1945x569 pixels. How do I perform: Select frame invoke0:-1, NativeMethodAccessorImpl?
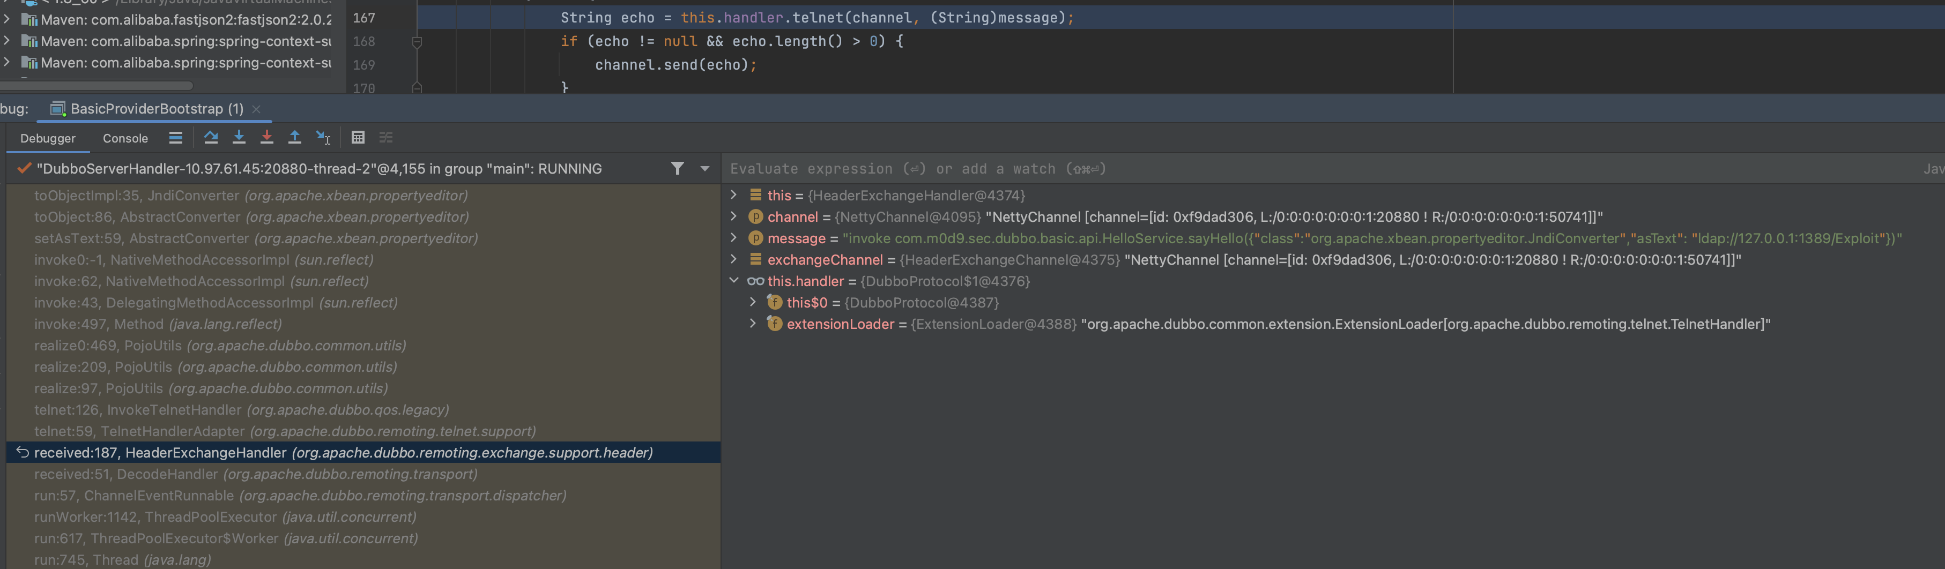coord(363,260)
